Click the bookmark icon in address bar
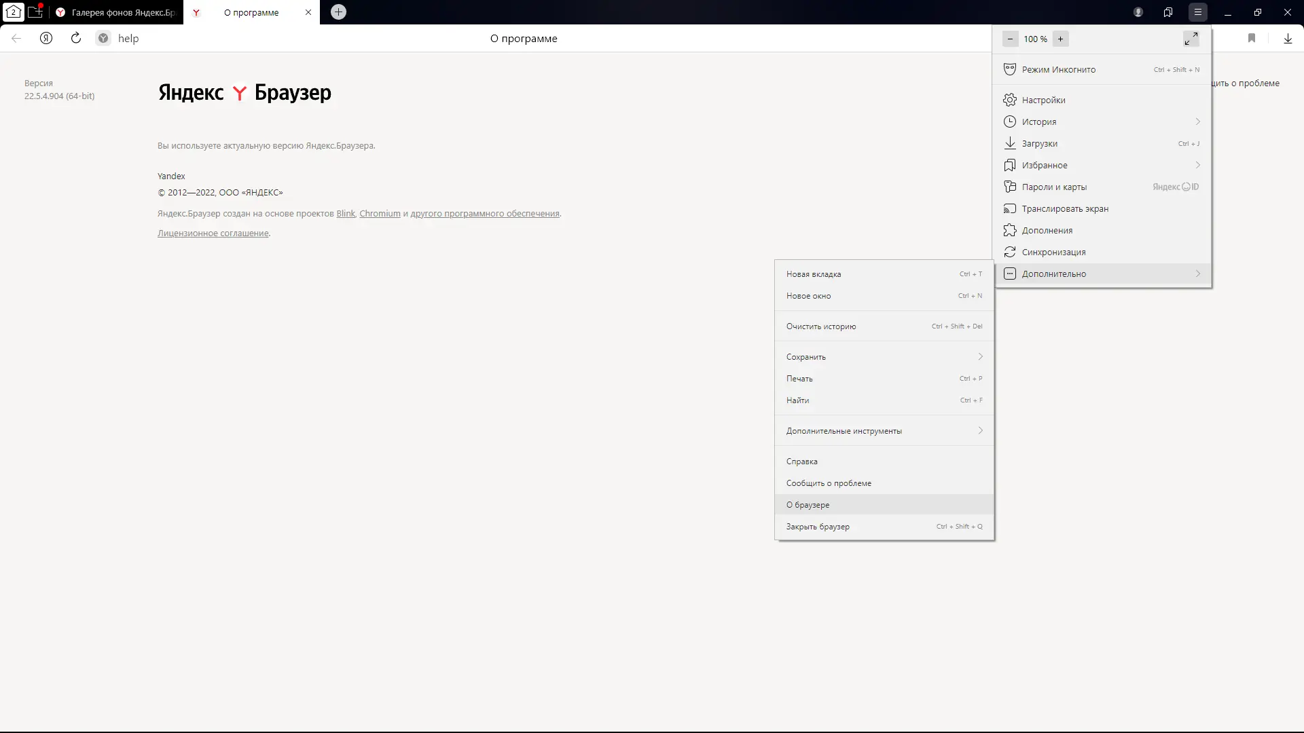Screen dimensions: 1304x733 (1252, 38)
